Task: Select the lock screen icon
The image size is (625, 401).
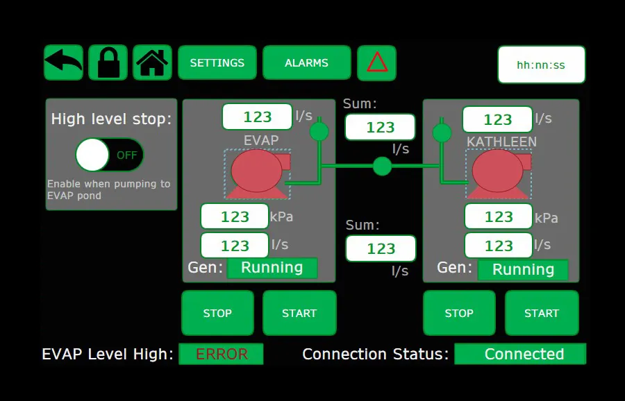Action: click(x=108, y=62)
